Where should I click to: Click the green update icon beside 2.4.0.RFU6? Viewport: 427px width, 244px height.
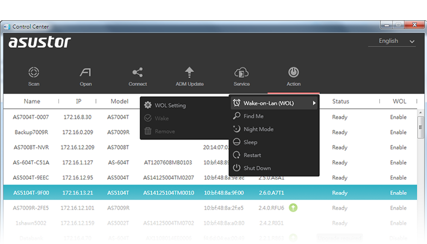tap(293, 208)
